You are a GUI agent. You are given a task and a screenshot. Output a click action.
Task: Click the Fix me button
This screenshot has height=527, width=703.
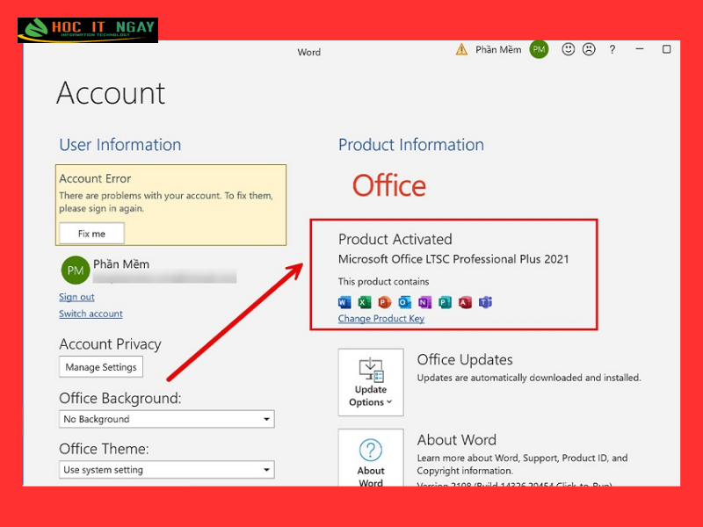[x=92, y=234]
